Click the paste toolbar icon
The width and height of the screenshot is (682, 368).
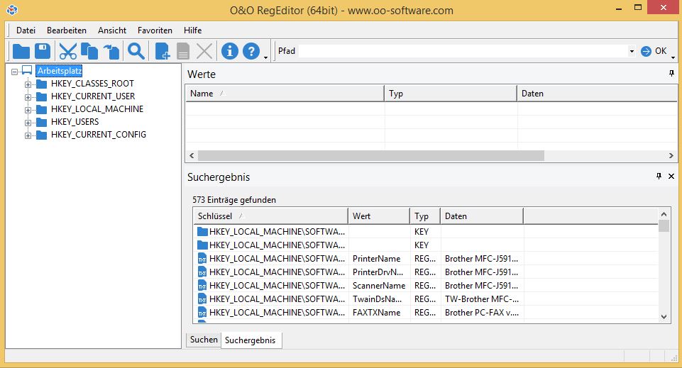(x=111, y=51)
